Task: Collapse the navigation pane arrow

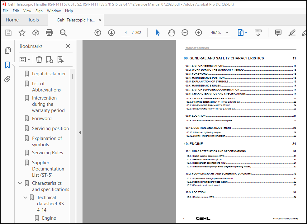Action: 80,133
